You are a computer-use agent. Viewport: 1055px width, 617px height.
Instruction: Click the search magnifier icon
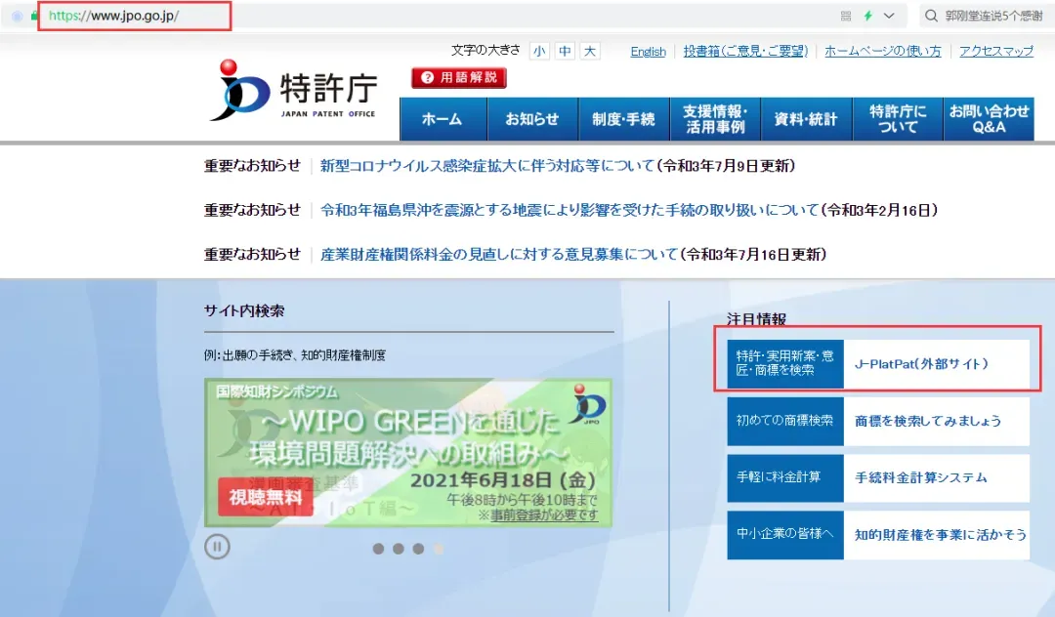coord(931,16)
